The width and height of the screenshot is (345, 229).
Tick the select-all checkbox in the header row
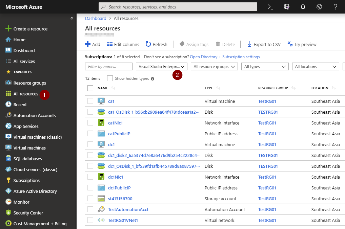(90, 88)
